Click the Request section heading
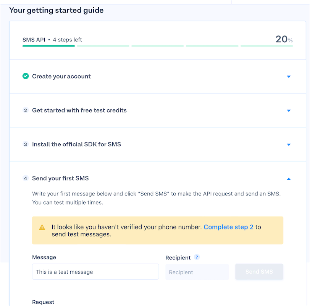310x306 pixels. pyautogui.click(x=43, y=302)
